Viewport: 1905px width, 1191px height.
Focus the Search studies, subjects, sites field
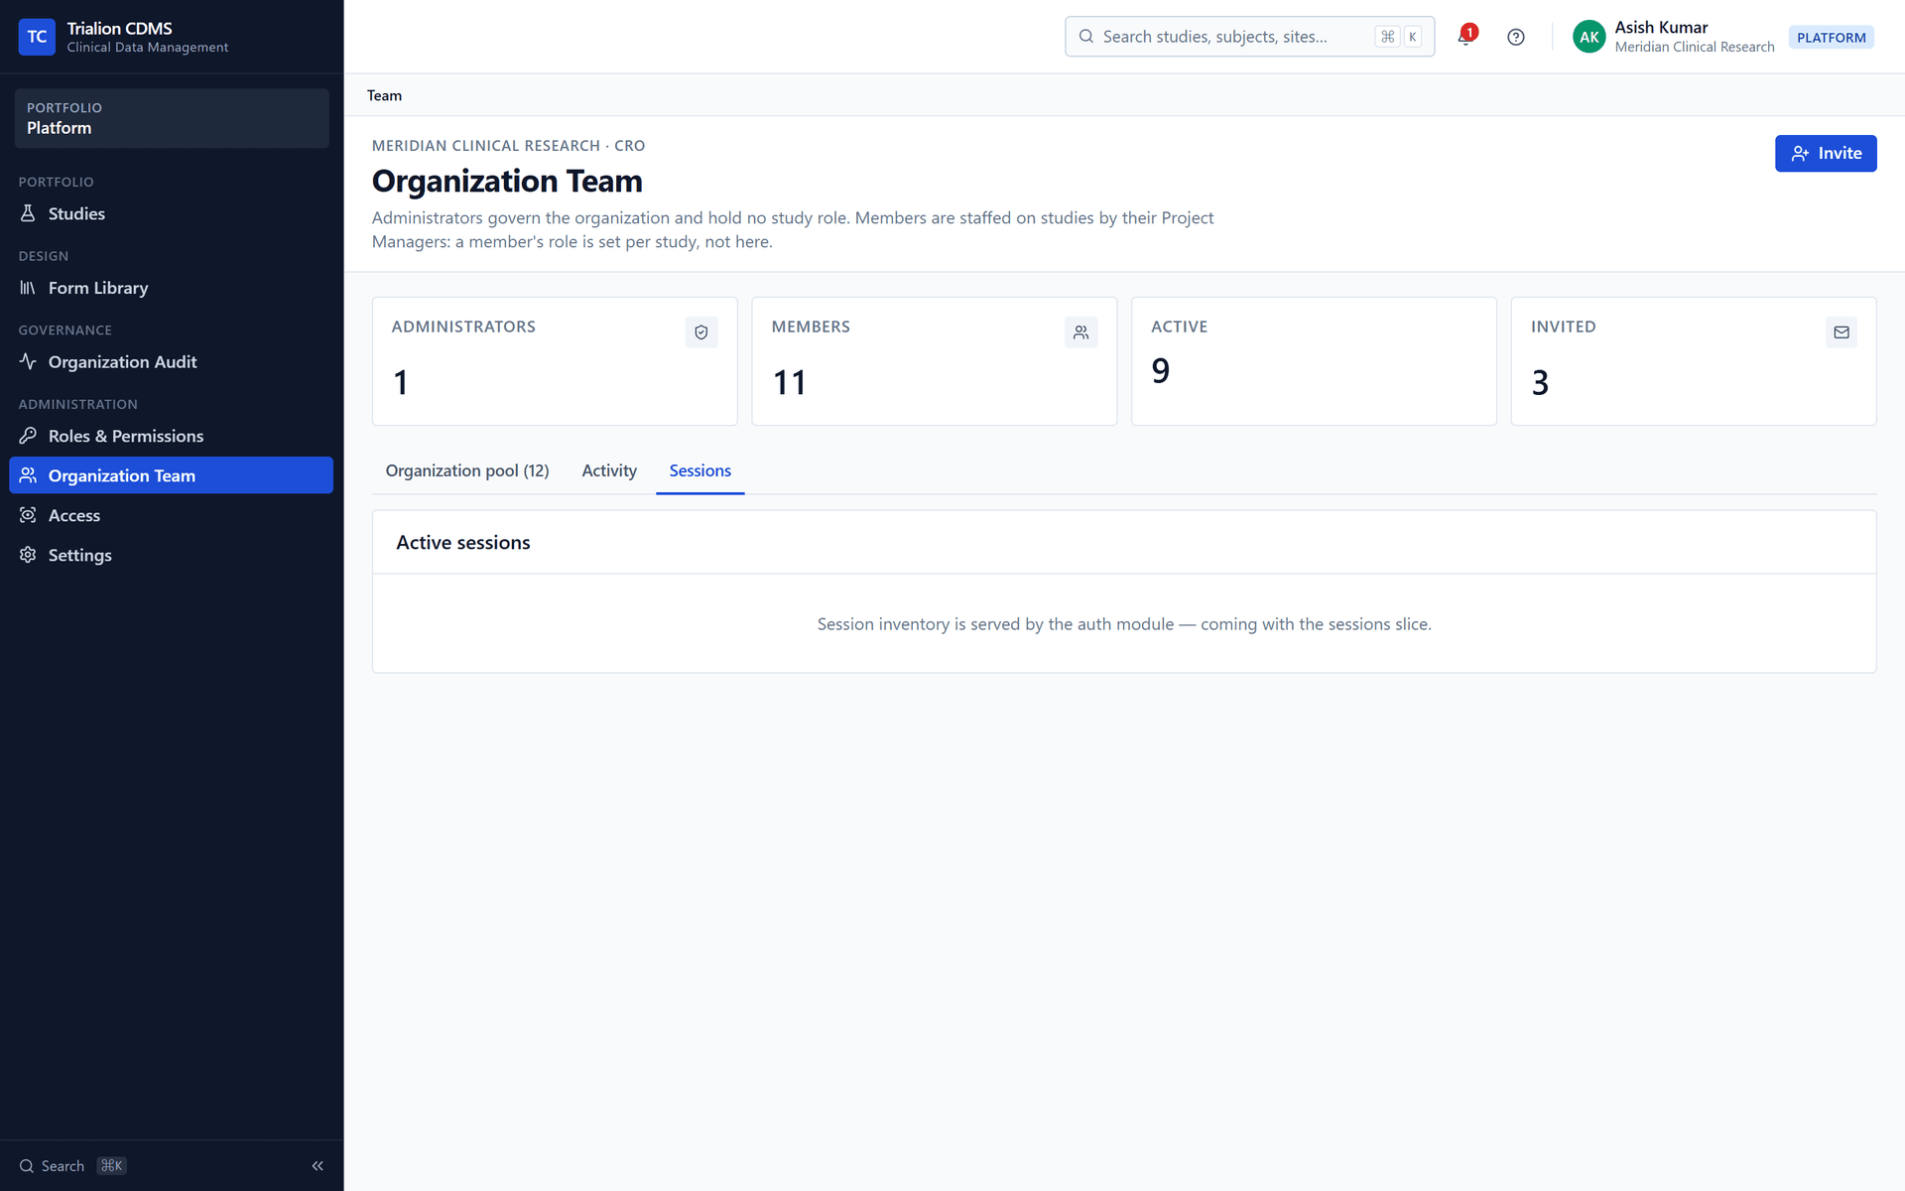(x=1249, y=37)
